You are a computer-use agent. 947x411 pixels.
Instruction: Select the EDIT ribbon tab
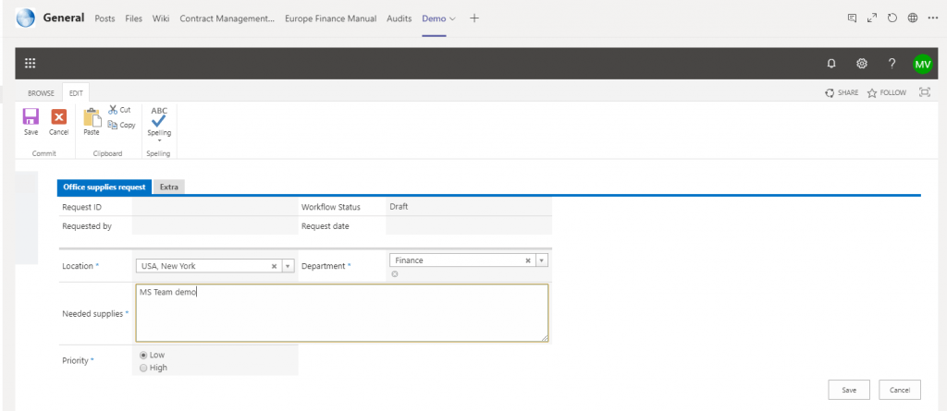76,93
